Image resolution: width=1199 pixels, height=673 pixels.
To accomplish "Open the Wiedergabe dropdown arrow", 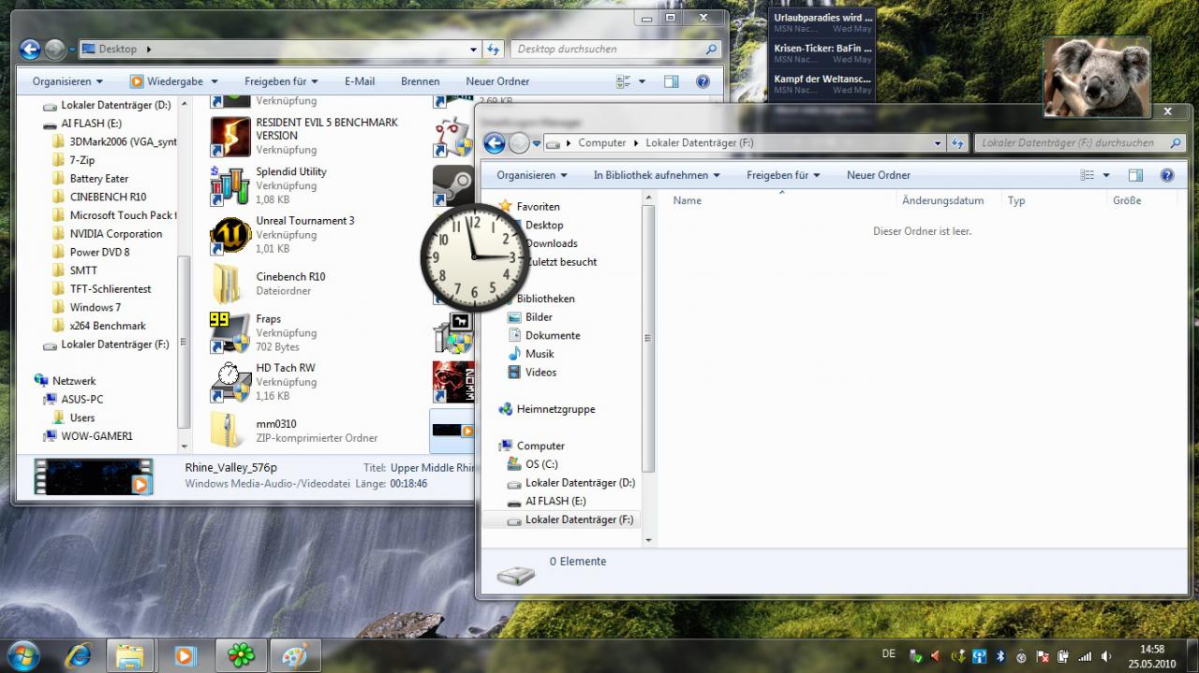I will [x=215, y=81].
